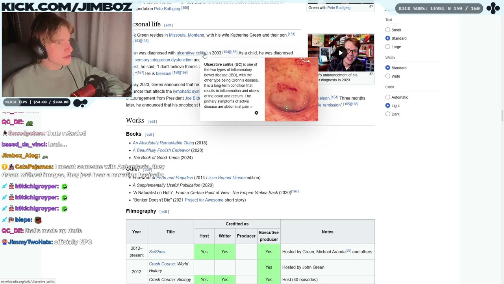Enlarge the cancer announcement video thumbnail

pyautogui.click(x=371, y=74)
